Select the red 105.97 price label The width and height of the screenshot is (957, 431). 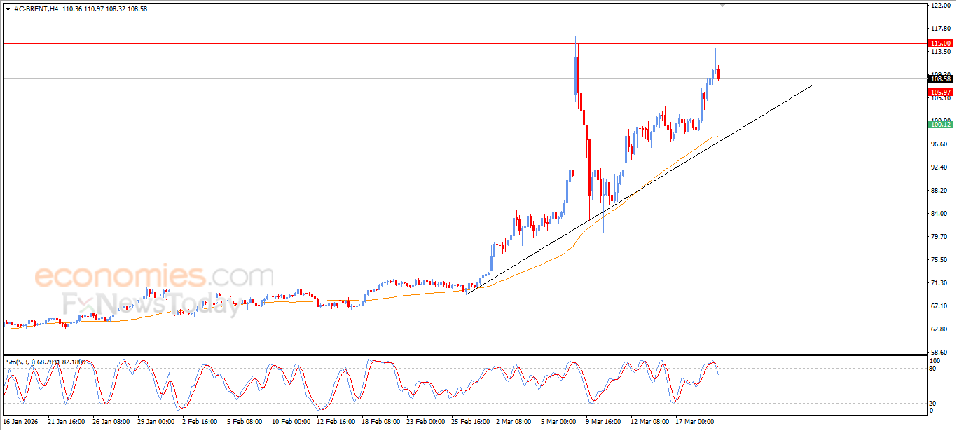(x=939, y=93)
